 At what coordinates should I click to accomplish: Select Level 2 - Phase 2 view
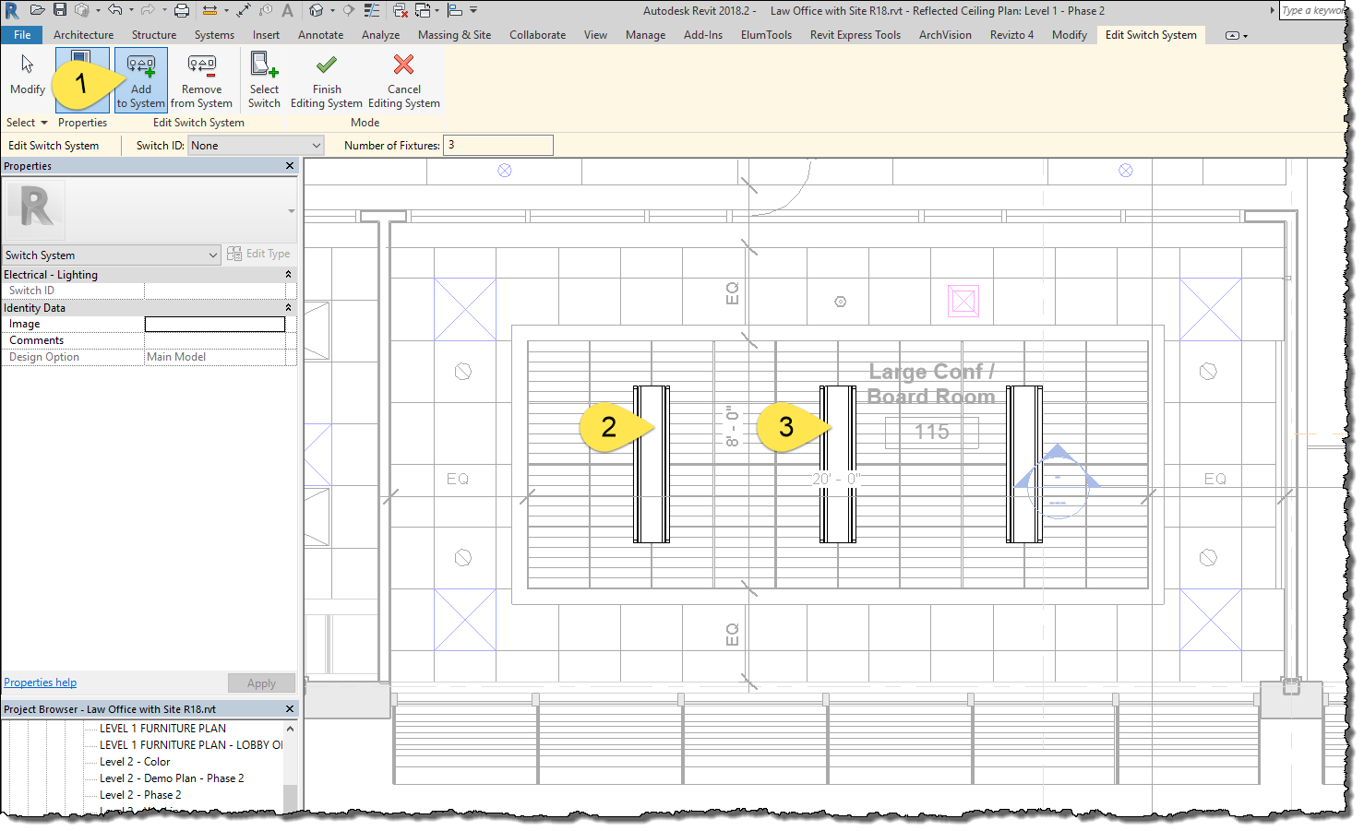click(140, 795)
